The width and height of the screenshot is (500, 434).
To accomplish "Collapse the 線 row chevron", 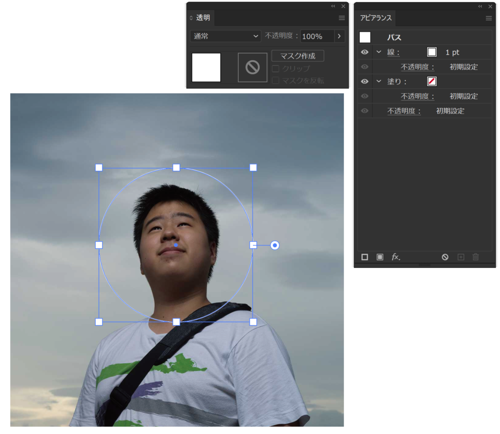I will (x=378, y=52).
